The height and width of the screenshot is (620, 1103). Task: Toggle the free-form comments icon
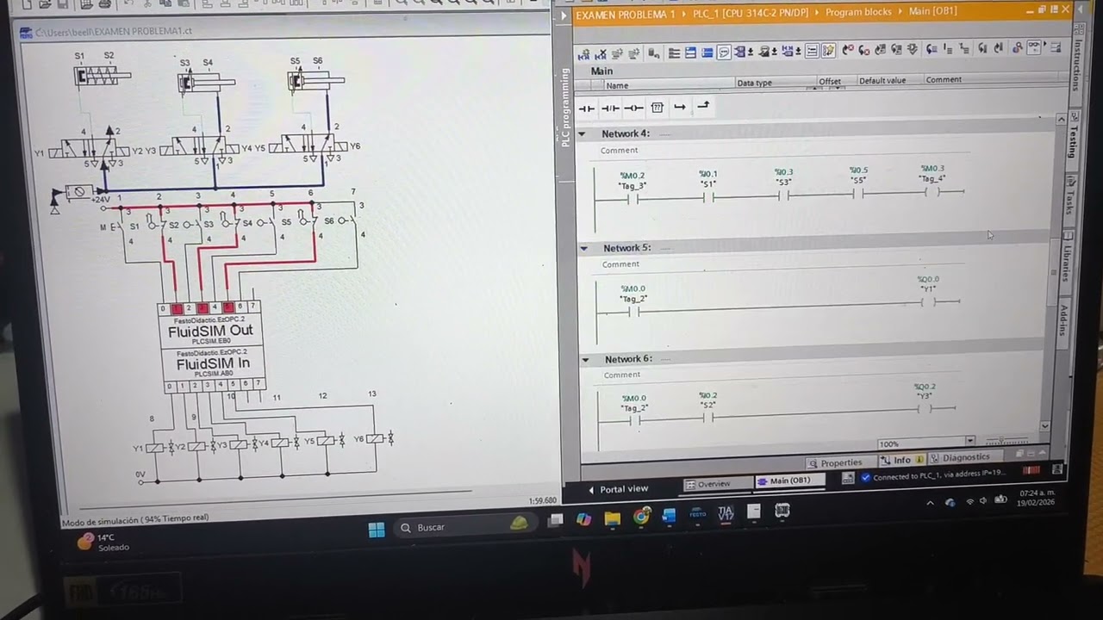(x=724, y=53)
